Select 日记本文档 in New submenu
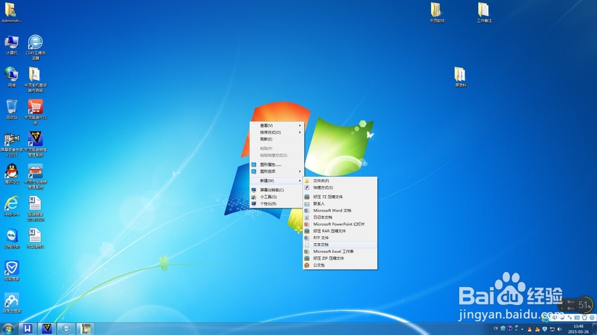This screenshot has height=335, width=597. [x=340, y=217]
